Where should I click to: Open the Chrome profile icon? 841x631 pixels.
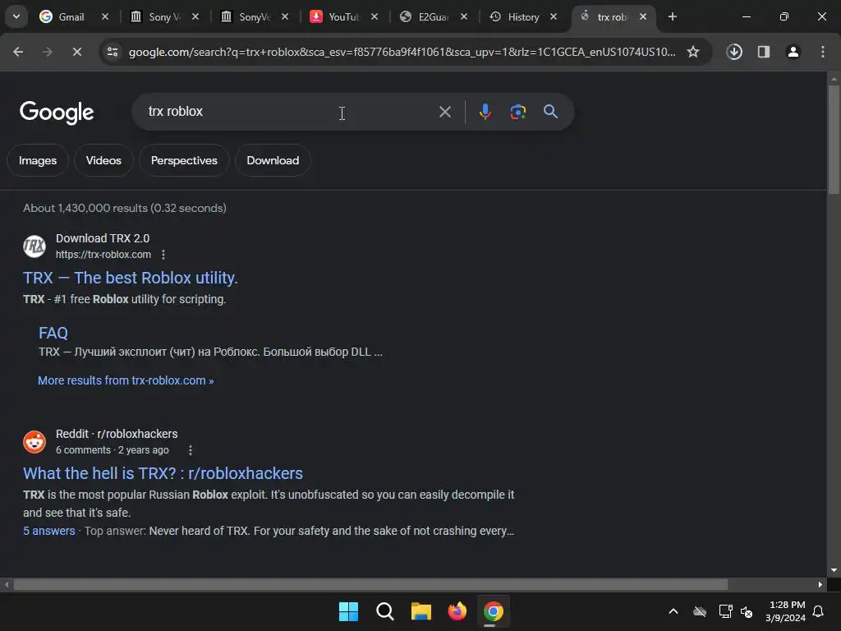tap(793, 52)
